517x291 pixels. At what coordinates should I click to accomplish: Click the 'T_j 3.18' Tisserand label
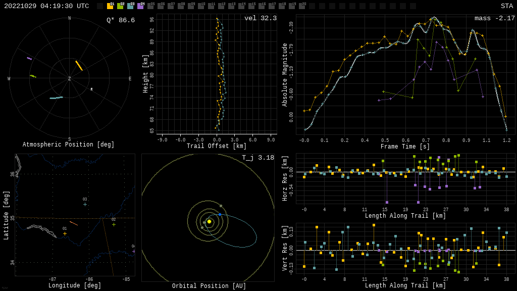click(x=257, y=158)
